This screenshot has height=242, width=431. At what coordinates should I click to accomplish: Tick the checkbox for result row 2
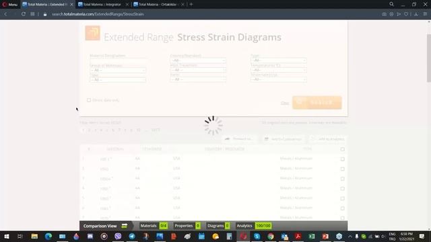tap(343, 169)
